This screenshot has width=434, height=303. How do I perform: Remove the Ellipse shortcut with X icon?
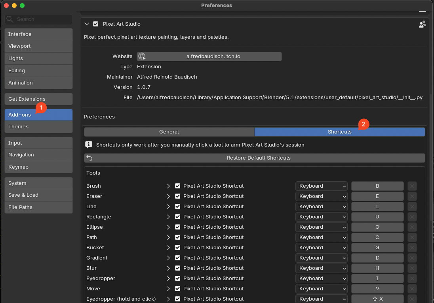click(x=412, y=227)
